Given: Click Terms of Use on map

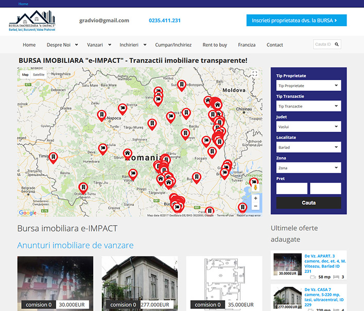Looking at the screenshot, I should 225,215.
